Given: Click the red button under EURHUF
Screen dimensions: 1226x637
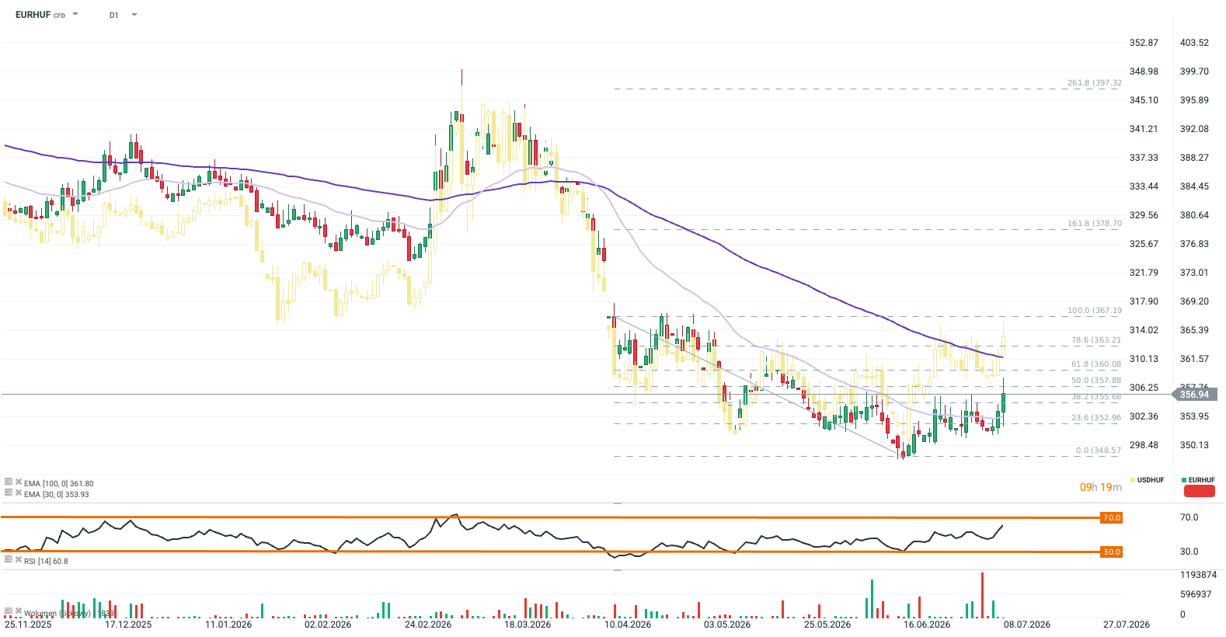Looking at the screenshot, I should tap(1199, 491).
